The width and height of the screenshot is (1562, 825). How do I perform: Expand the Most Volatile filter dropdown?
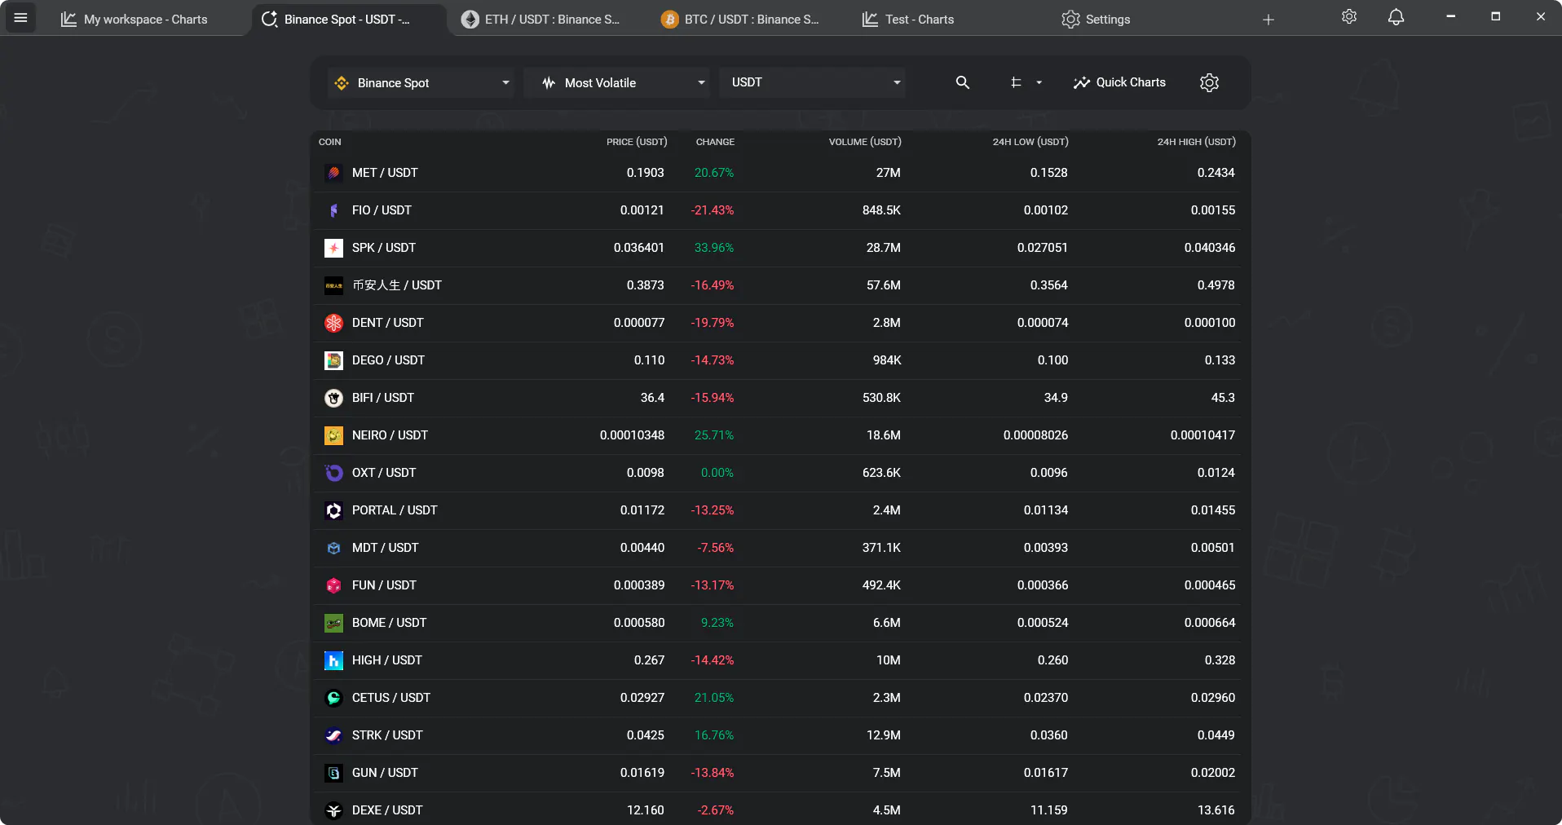click(x=616, y=82)
